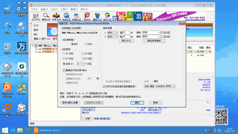Click the 搜索分区 (Search Partition) toolbar icon
The image size is (238, 134).
click(46, 16)
